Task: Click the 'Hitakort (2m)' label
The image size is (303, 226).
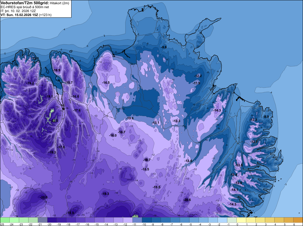Action: pos(59,3)
